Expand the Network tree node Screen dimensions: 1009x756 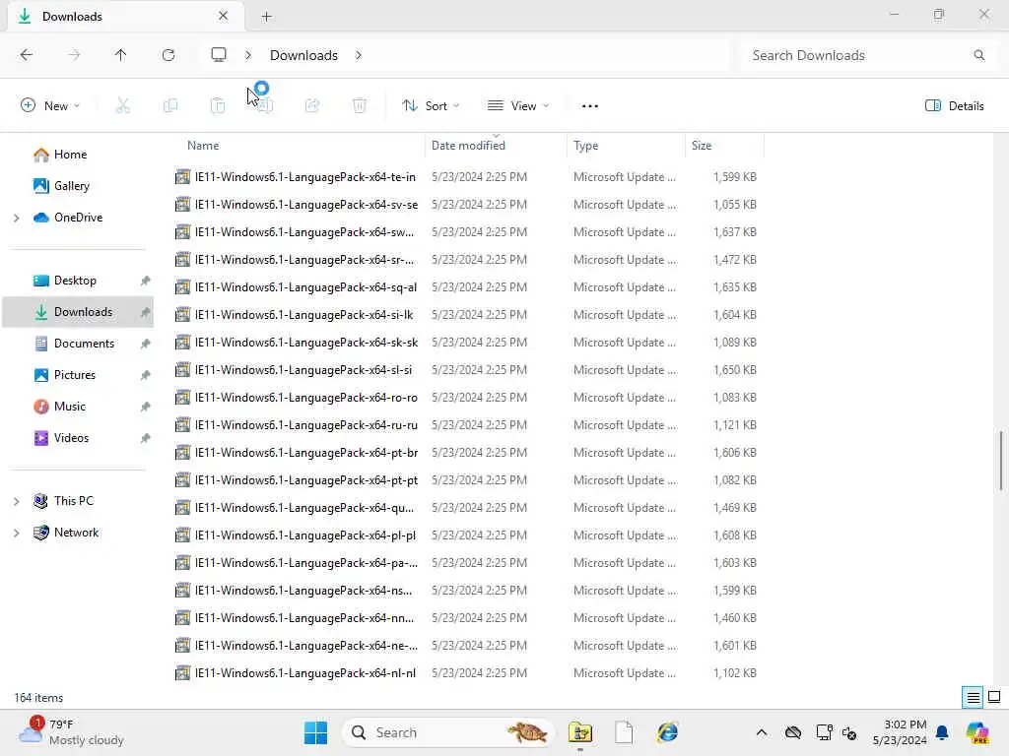point(17,533)
